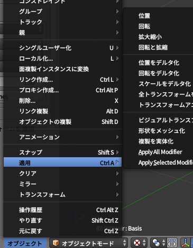The width and height of the screenshot is (193, 248).
Task: Apply 回転と拡縮
Action: click(158, 47)
